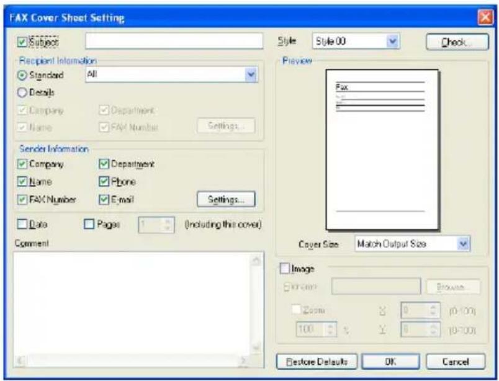Open Cover Size dropdown Match Output Size
This screenshot has height=381, width=499.
point(412,244)
